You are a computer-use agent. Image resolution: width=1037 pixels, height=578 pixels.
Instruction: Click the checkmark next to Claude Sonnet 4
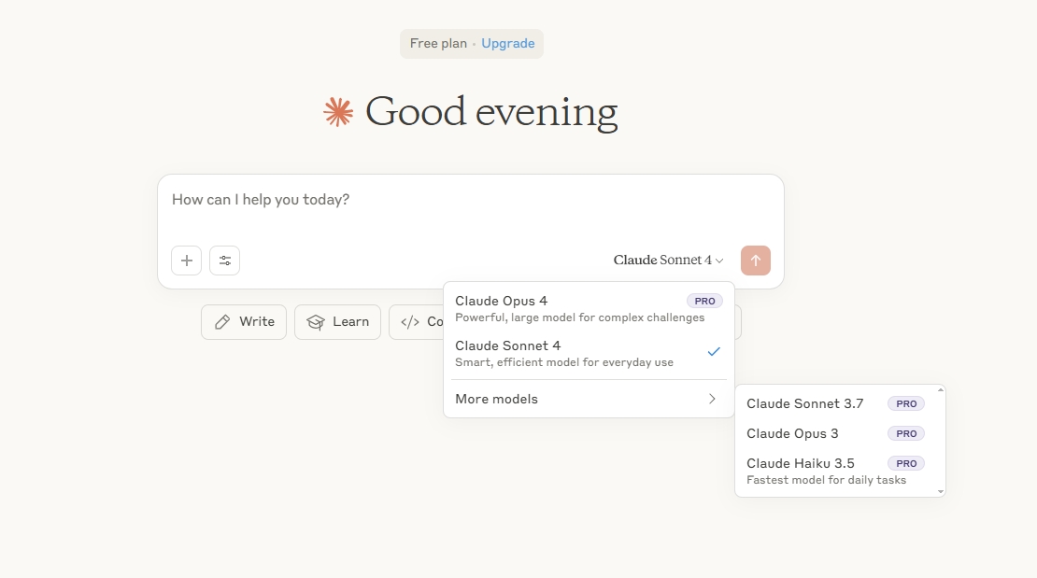714,352
